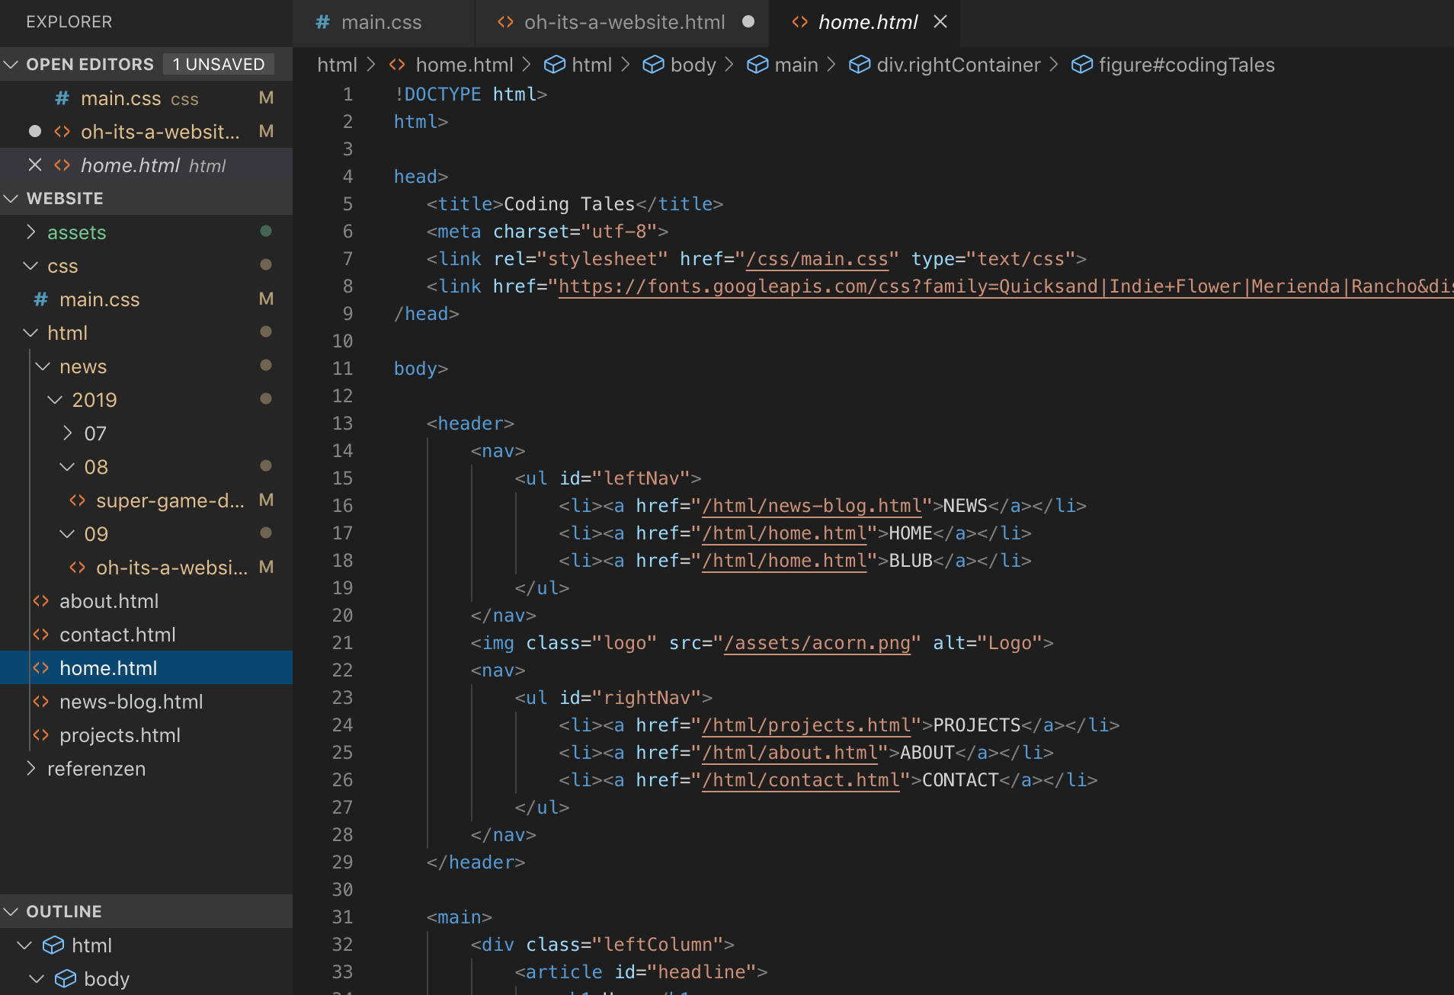Click body element in breadcrumb
Image resolution: width=1454 pixels, height=995 pixels.
pos(693,65)
